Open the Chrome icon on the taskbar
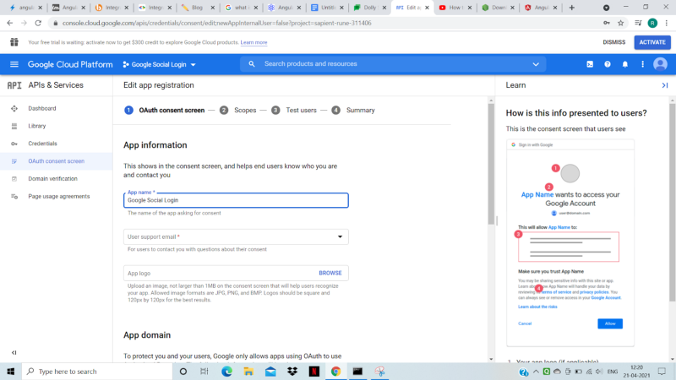The height and width of the screenshot is (380, 676). pyautogui.click(x=335, y=372)
